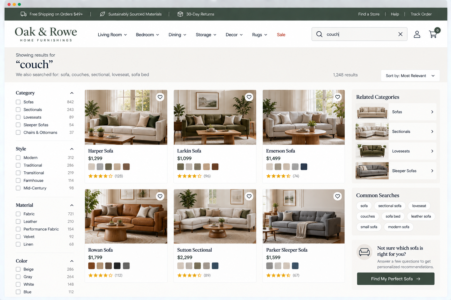Open the Sutton Sectional product image

coord(215,217)
